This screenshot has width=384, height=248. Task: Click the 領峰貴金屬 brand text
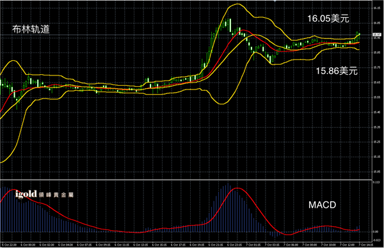[56, 195]
